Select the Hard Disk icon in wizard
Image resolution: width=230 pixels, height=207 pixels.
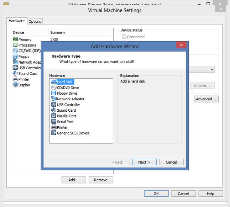54,81
